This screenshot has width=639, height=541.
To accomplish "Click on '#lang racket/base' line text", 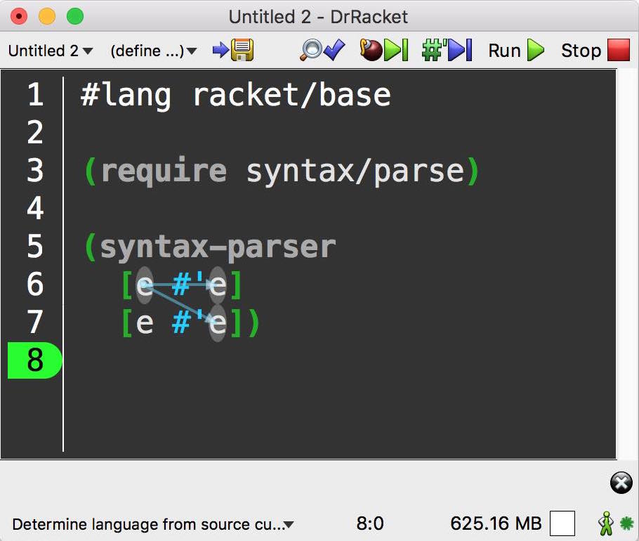I will point(235,95).
